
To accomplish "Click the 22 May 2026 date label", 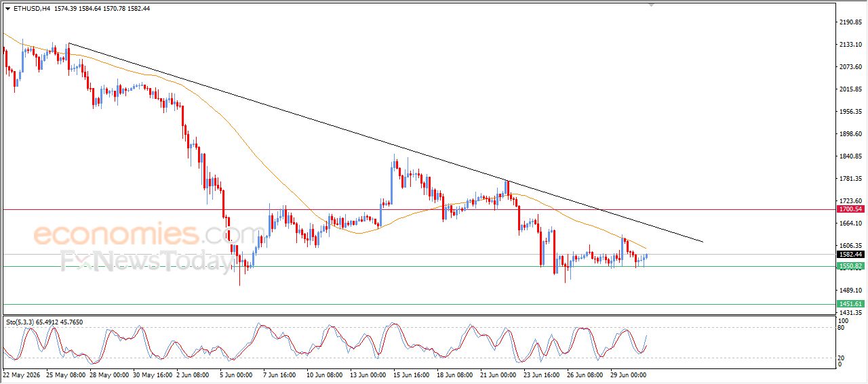I will tap(21, 374).
